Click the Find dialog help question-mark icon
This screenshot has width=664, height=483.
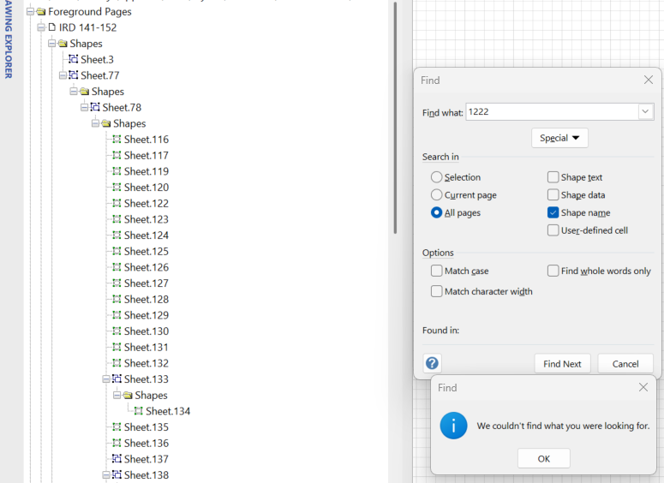432,363
